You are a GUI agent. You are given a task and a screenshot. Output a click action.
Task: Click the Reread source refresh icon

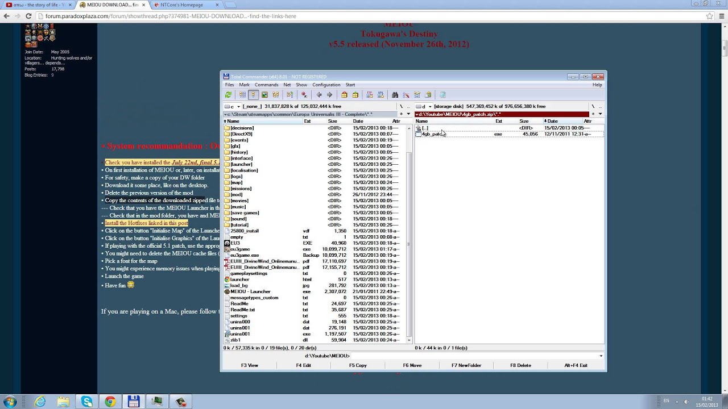pyautogui.click(x=228, y=95)
